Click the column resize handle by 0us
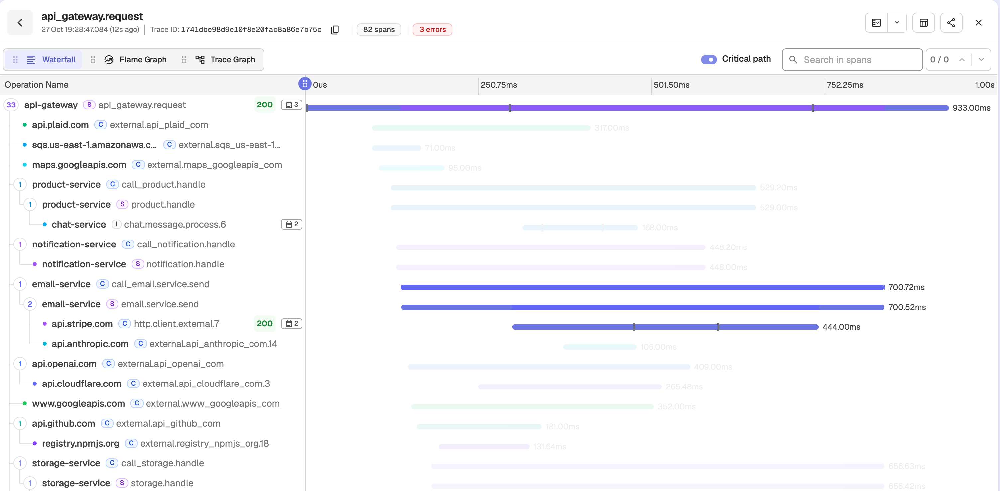Image resolution: width=1000 pixels, height=491 pixels. coord(305,84)
